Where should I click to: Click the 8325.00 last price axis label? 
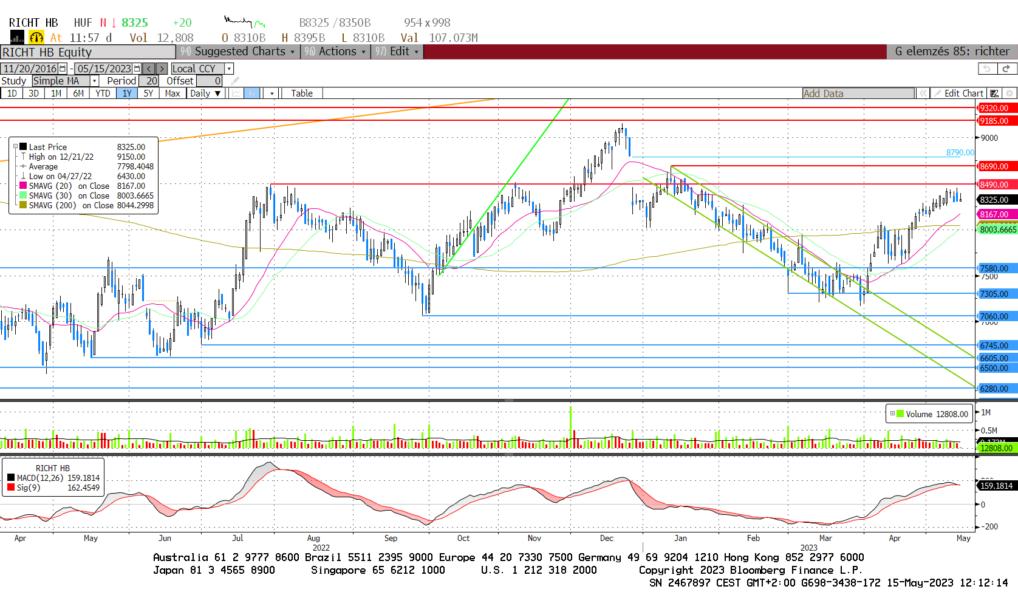click(997, 200)
